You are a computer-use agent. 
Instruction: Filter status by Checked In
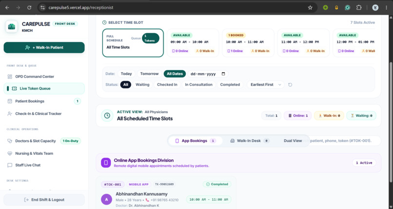point(167,85)
